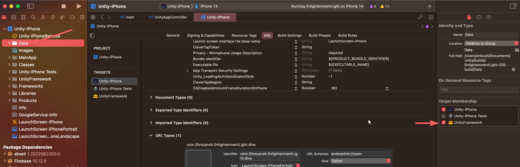
Task: Open the Role Editor dropdown
Action: [x=360, y=161]
